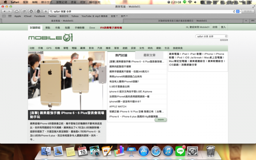Open Numbers chart icon in the Dock
Screen dimensions: 256x160
pyautogui.click(x=119, y=151)
